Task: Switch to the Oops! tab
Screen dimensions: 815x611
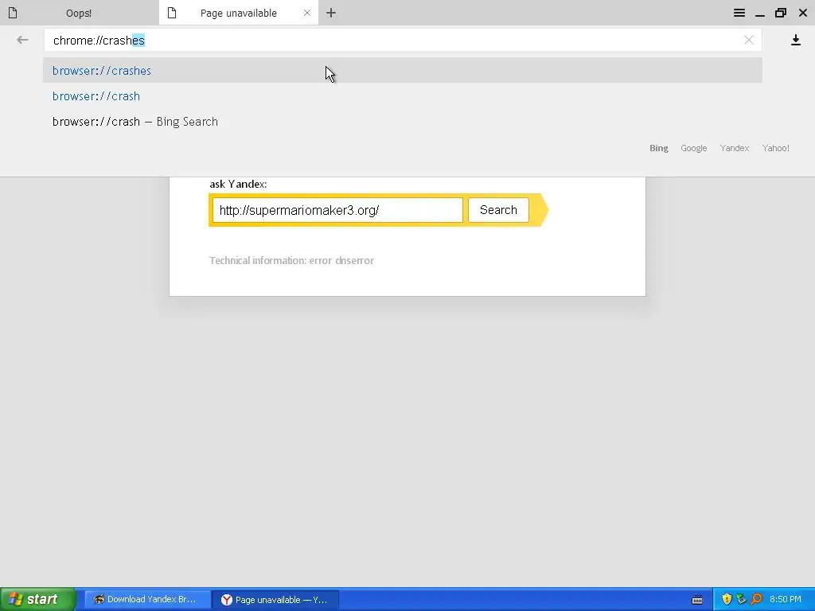Action: (79, 13)
